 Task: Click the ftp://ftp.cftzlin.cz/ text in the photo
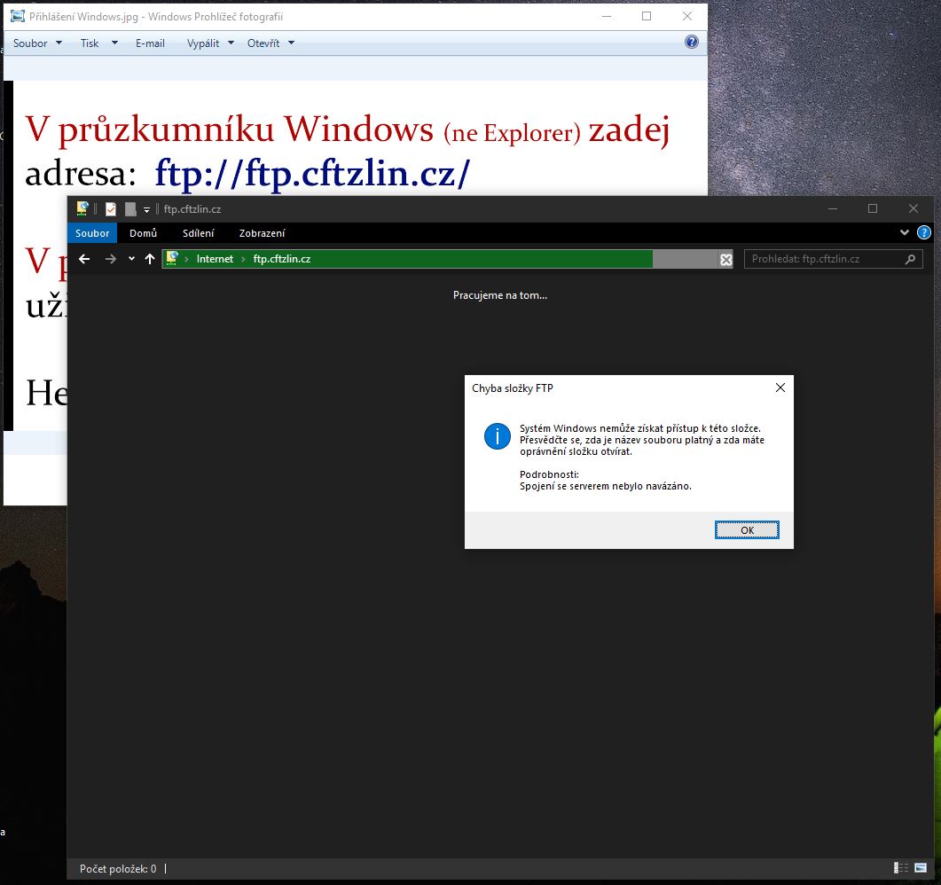coord(312,174)
